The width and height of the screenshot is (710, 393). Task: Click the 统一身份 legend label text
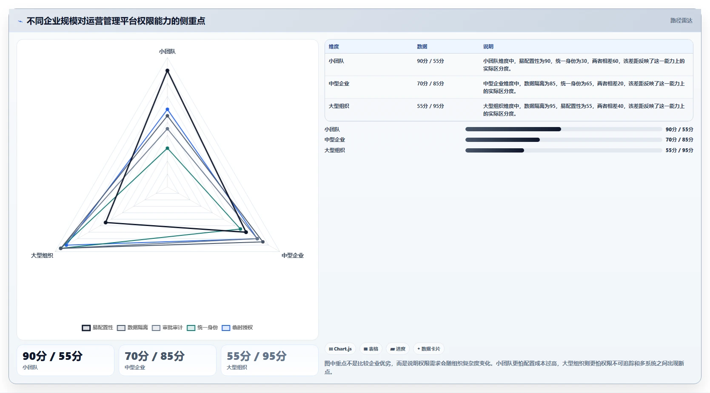coord(208,328)
